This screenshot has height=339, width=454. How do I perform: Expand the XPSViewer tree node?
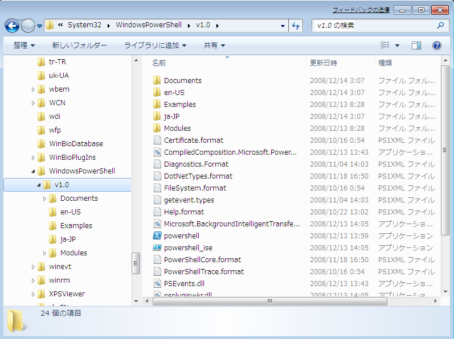click(x=33, y=295)
